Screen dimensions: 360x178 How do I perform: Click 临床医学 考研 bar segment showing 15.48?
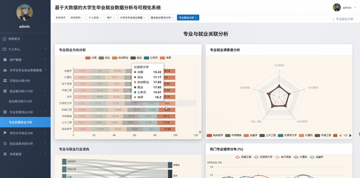(167, 129)
